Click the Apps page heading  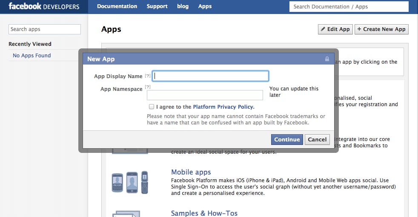point(111,29)
